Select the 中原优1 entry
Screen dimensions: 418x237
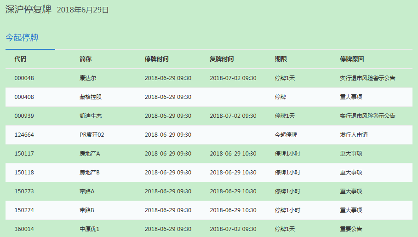[89, 229]
